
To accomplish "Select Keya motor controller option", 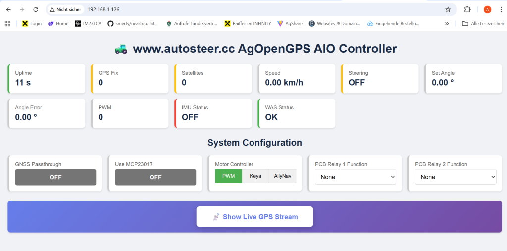I will coord(255,176).
